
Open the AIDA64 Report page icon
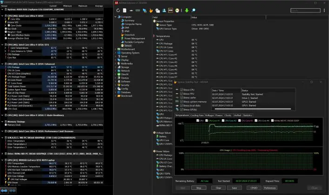(124, 10)
